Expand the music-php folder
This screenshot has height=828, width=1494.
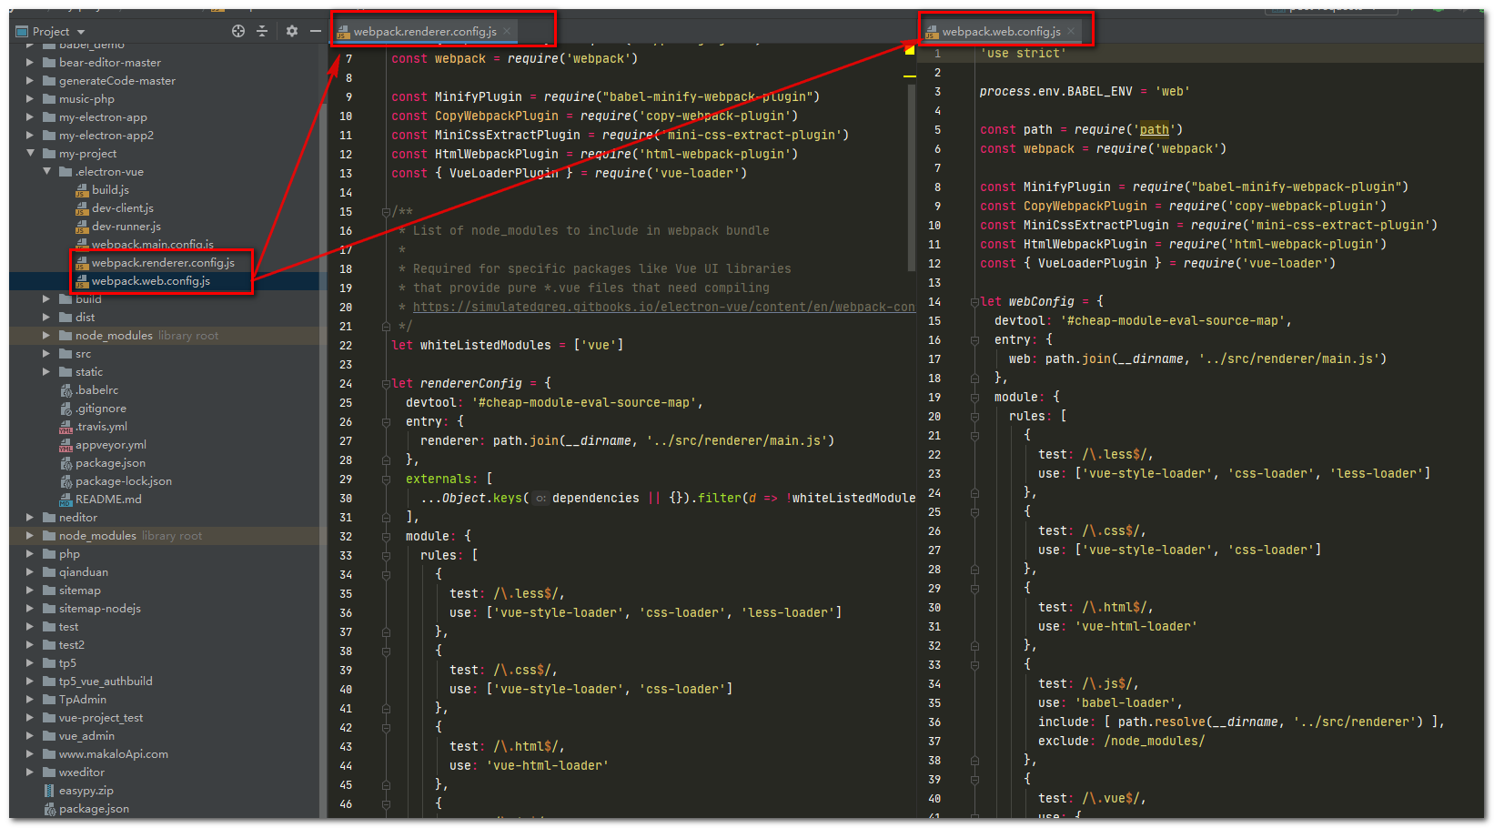tap(30, 99)
